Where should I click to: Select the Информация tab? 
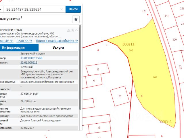click(x=19, y=48)
